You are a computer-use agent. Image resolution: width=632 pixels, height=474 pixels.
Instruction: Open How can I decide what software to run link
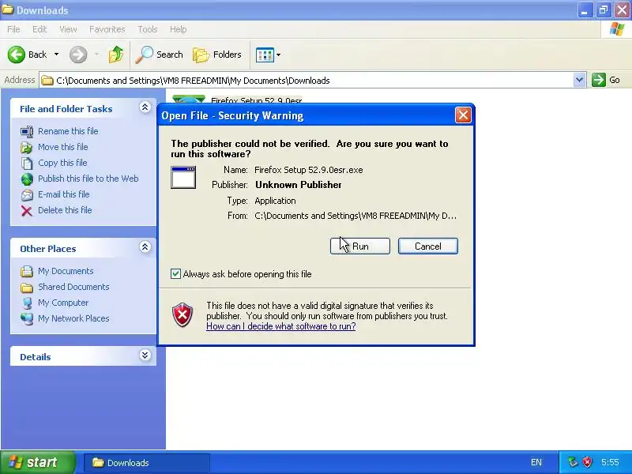click(x=281, y=326)
